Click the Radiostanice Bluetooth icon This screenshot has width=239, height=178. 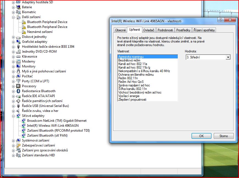(x=18, y=91)
